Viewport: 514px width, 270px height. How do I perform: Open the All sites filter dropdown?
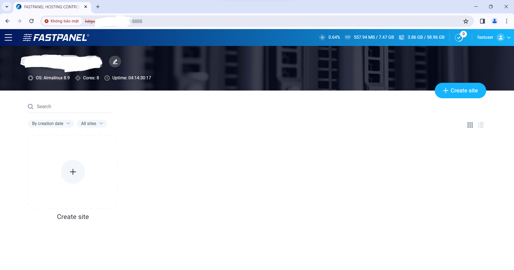tap(92, 124)
